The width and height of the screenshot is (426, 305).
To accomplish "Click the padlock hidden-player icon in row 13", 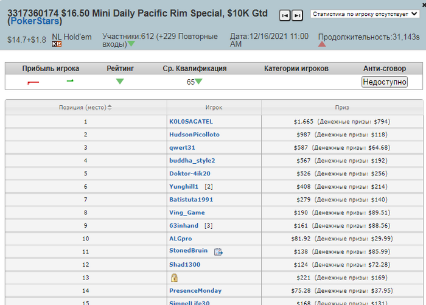I will tap(174, 278).
